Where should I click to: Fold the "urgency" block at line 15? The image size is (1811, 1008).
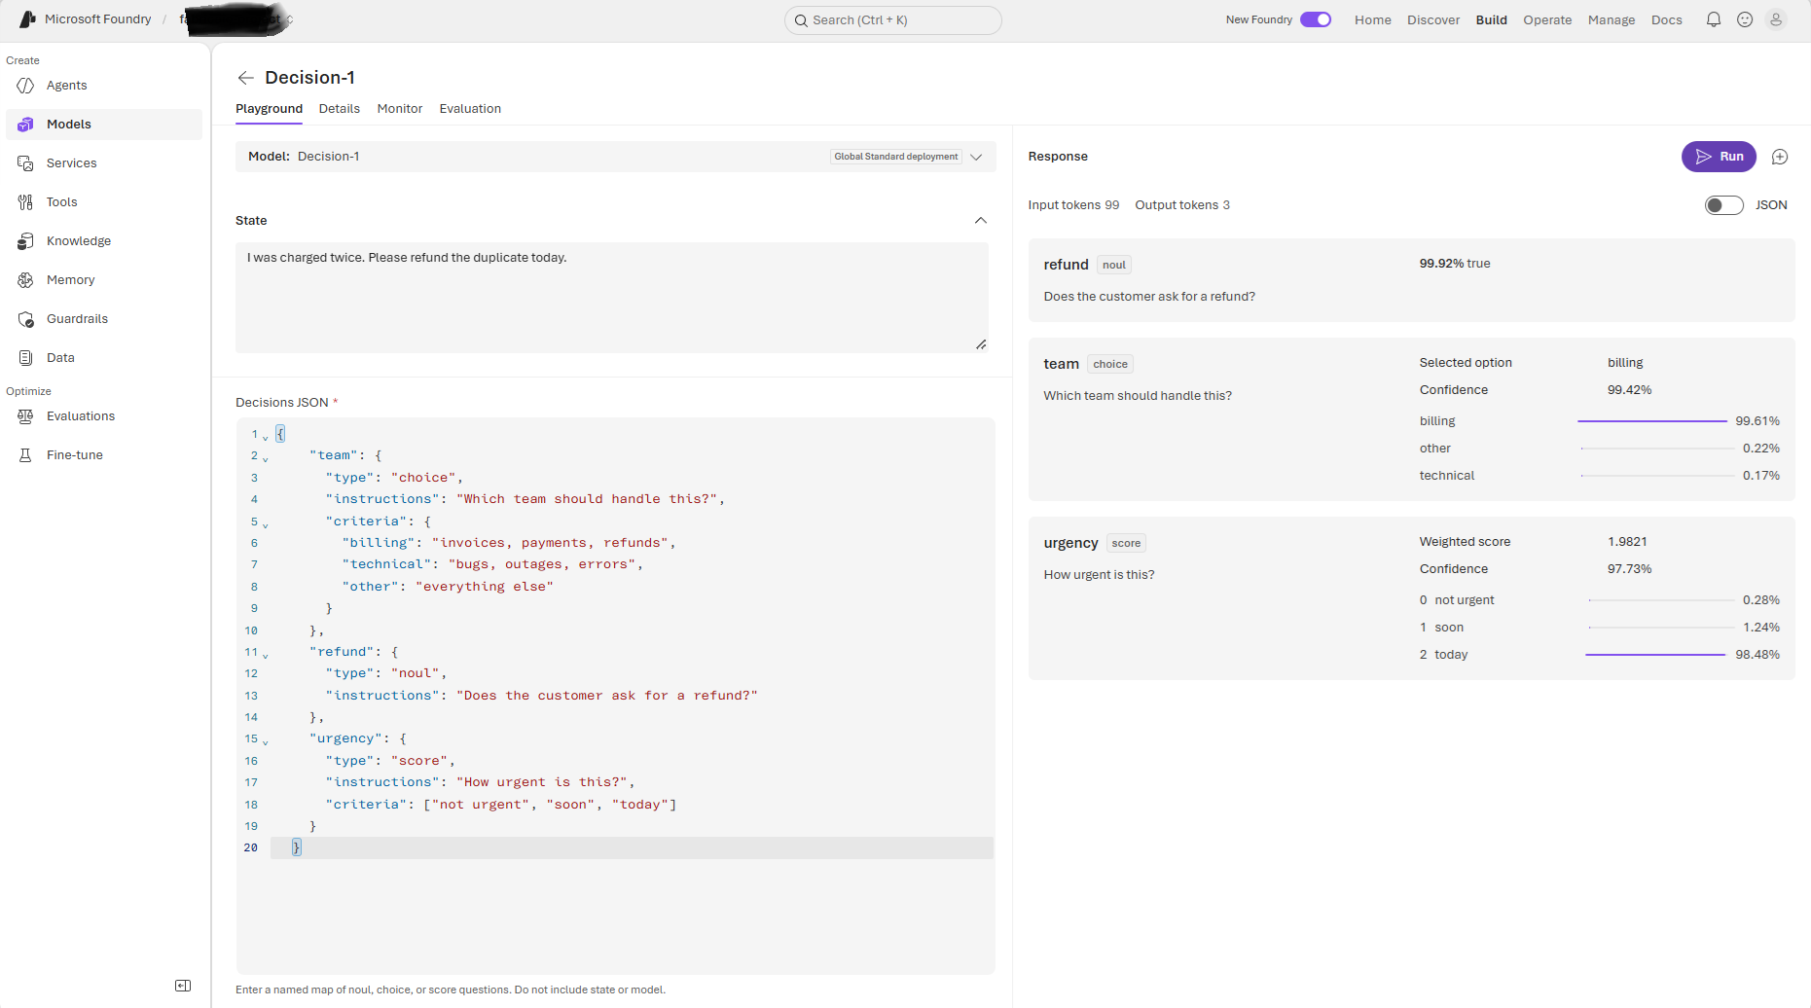coord(266,741)
